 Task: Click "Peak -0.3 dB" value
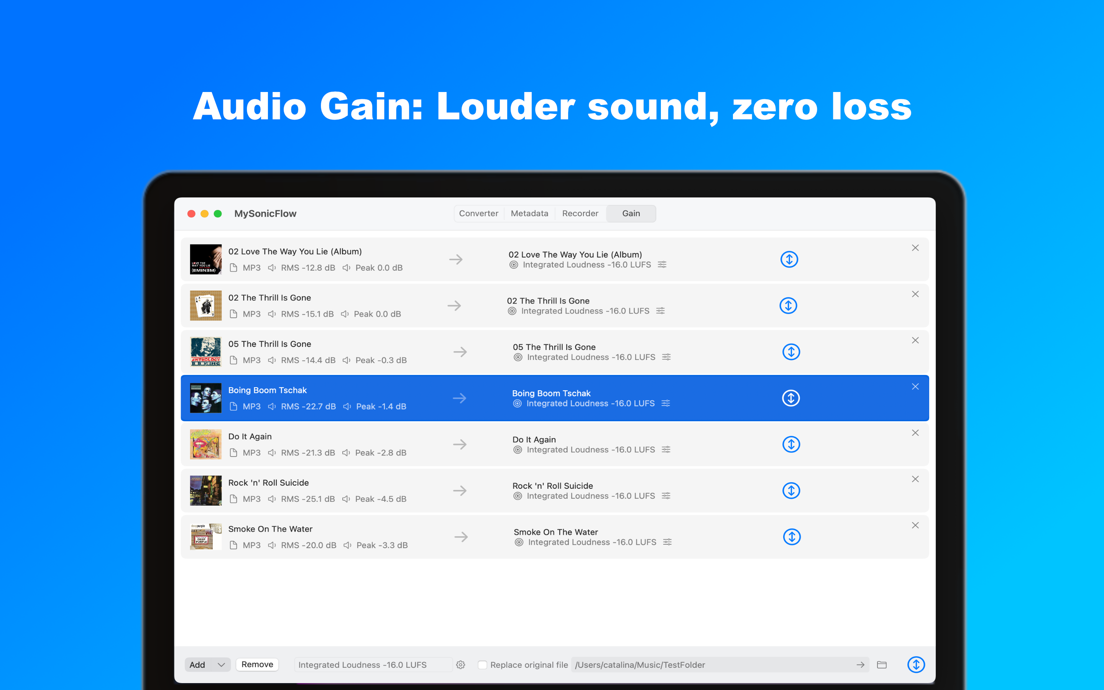(381, 360)
